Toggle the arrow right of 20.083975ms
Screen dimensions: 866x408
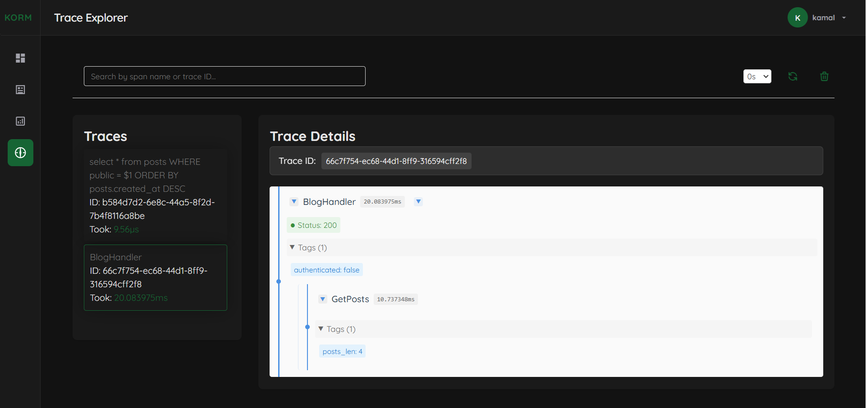click(418, 201)
